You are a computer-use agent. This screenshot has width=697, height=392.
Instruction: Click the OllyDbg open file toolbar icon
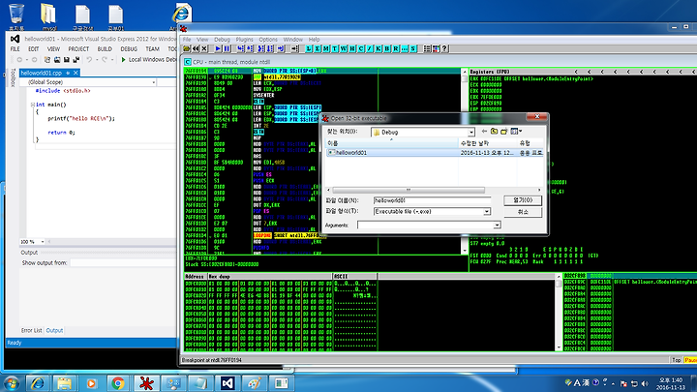click(186, 48)
